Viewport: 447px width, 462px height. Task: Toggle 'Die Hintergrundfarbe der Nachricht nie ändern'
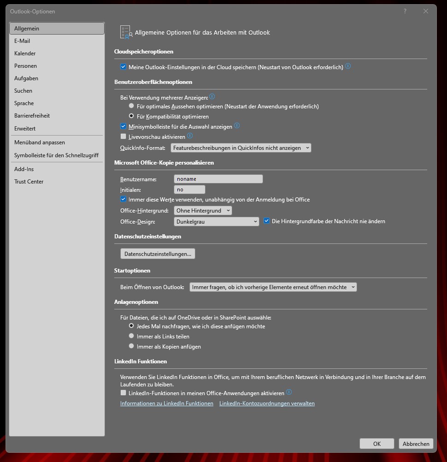point(266,221)
